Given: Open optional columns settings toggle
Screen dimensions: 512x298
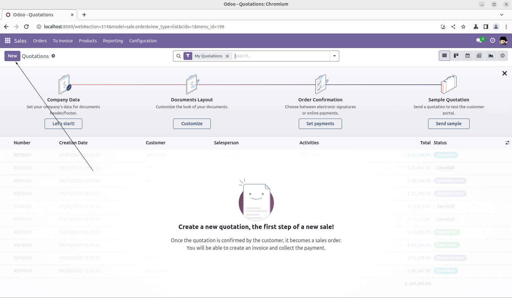Looking at the screenshot, I should (x=507, y=143).
